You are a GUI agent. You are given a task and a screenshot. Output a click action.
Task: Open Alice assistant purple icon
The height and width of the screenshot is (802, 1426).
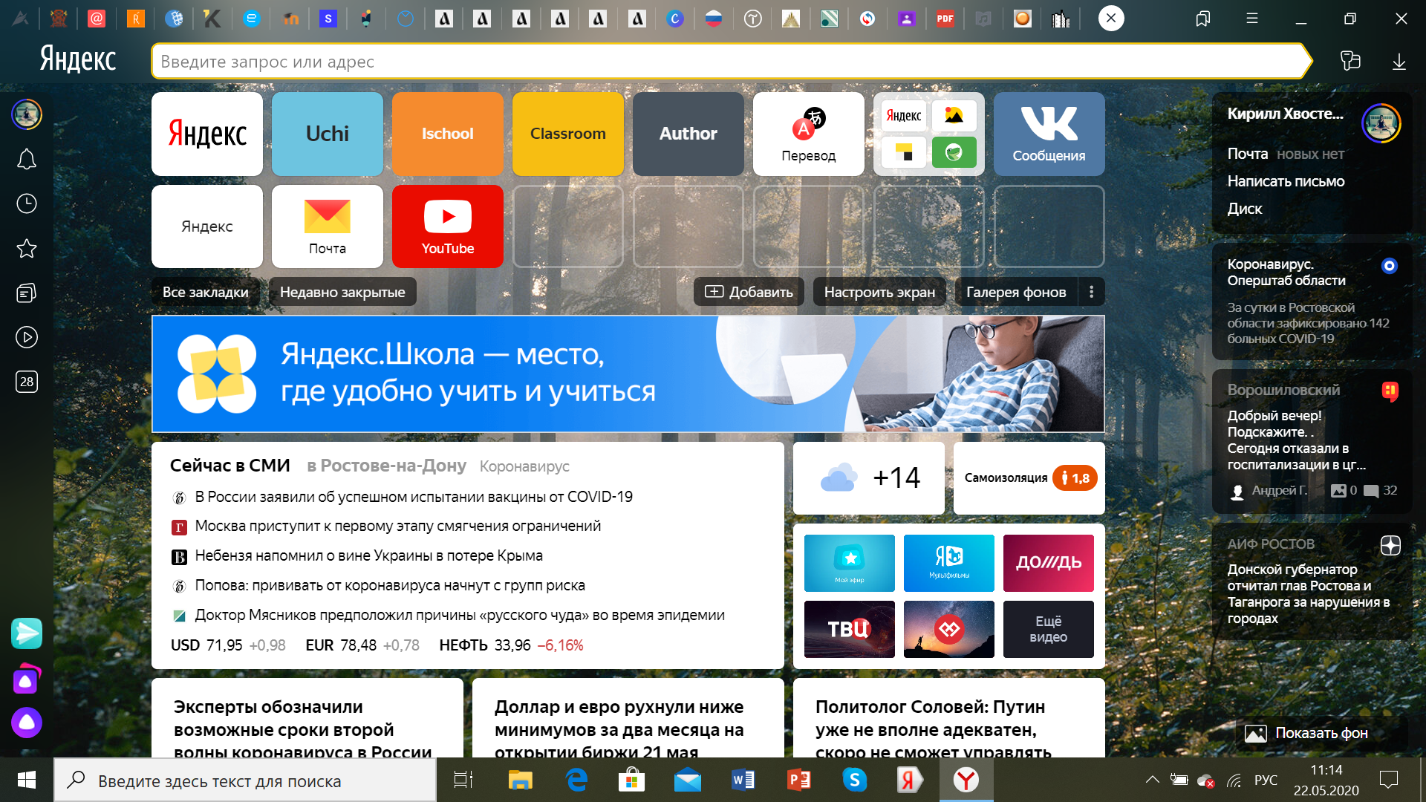pyautogui.click(x=27, y=722)
